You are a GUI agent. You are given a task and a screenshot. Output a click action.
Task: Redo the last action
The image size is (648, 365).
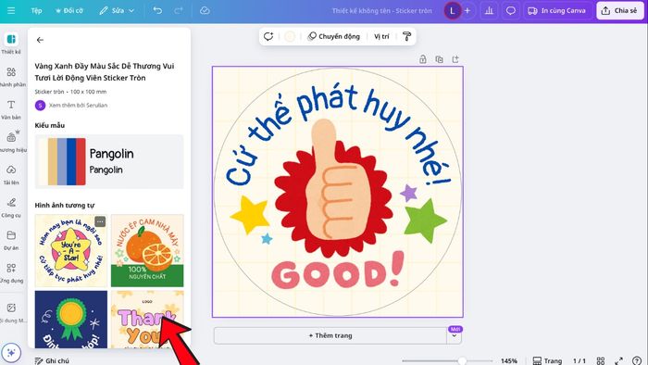tap(178, 11)
